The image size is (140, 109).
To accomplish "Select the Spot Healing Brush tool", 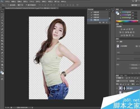I will [2, 29].
